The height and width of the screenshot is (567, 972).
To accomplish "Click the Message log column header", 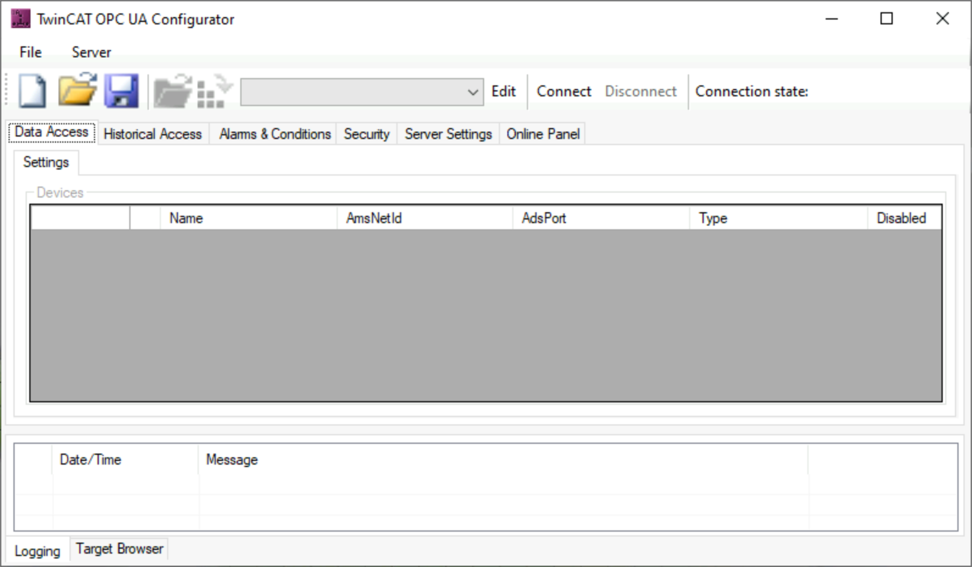I will (503, 460).
